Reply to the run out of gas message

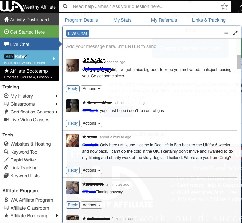point(73,123)
